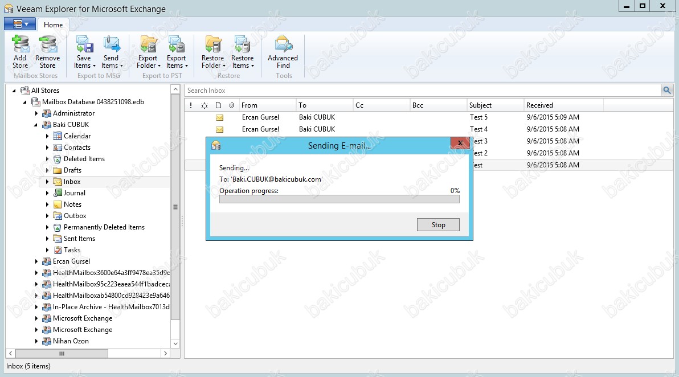The image size is (679, 377).
Task: Expand the Calendar folder node
Action: pos(47,136)
